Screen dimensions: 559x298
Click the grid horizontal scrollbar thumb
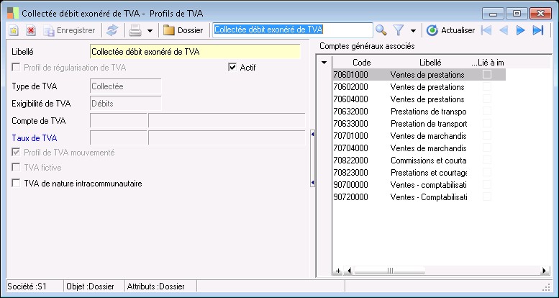point(390,271)
